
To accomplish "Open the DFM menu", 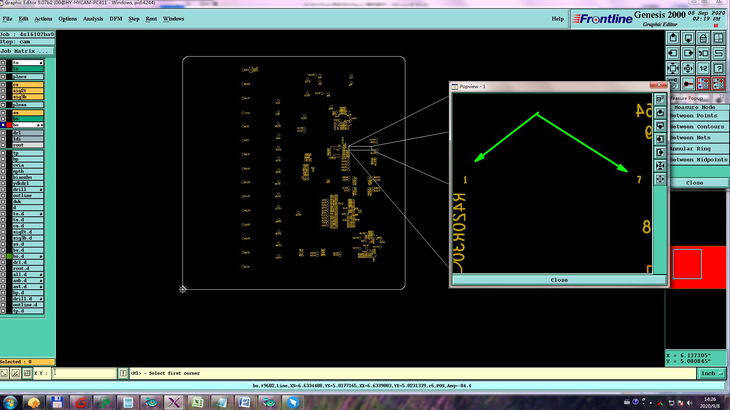I will [x=116, y=19].
